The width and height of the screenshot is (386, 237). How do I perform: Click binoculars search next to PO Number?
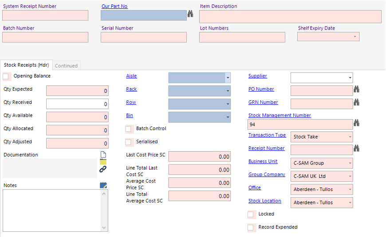click(x=356, y=89)
